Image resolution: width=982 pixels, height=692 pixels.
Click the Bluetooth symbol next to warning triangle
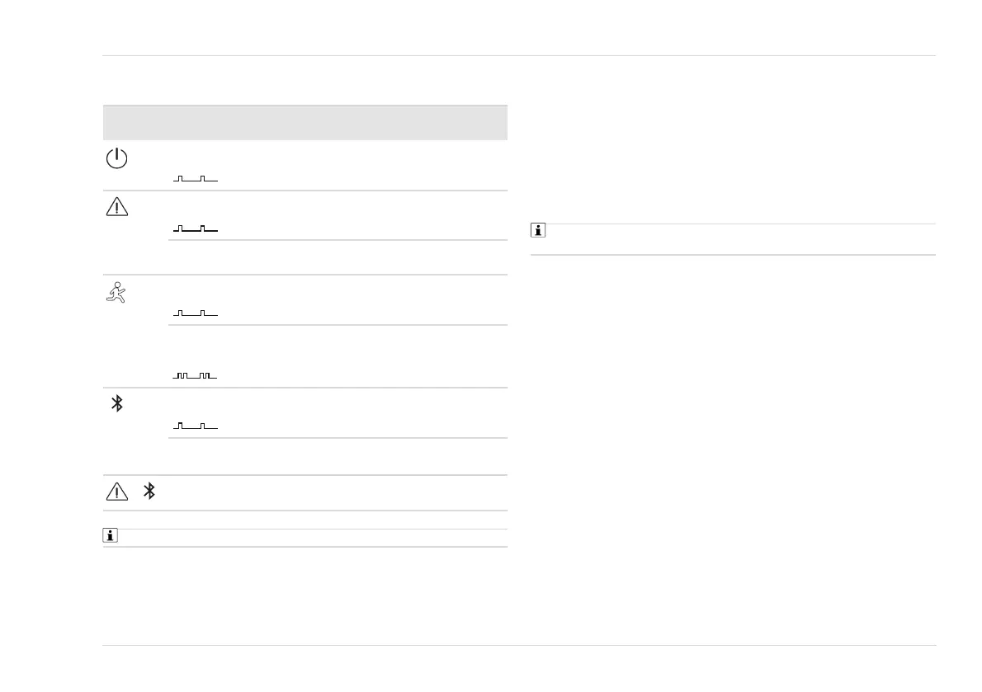coord(149,492)
